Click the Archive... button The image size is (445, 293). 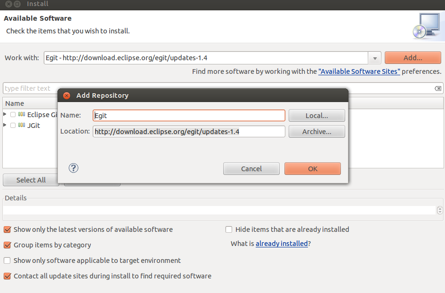click(317, 132)
